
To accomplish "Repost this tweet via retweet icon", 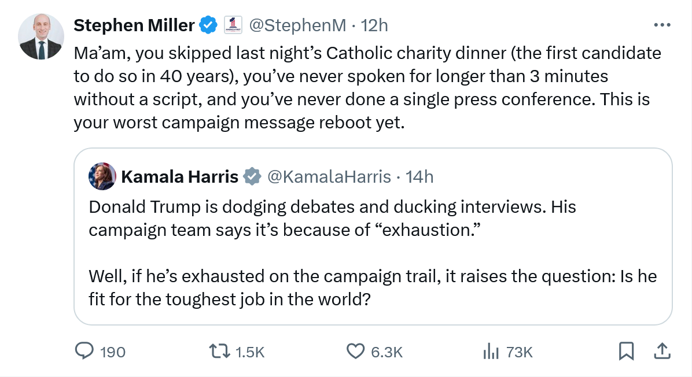I will coord(219,351).
